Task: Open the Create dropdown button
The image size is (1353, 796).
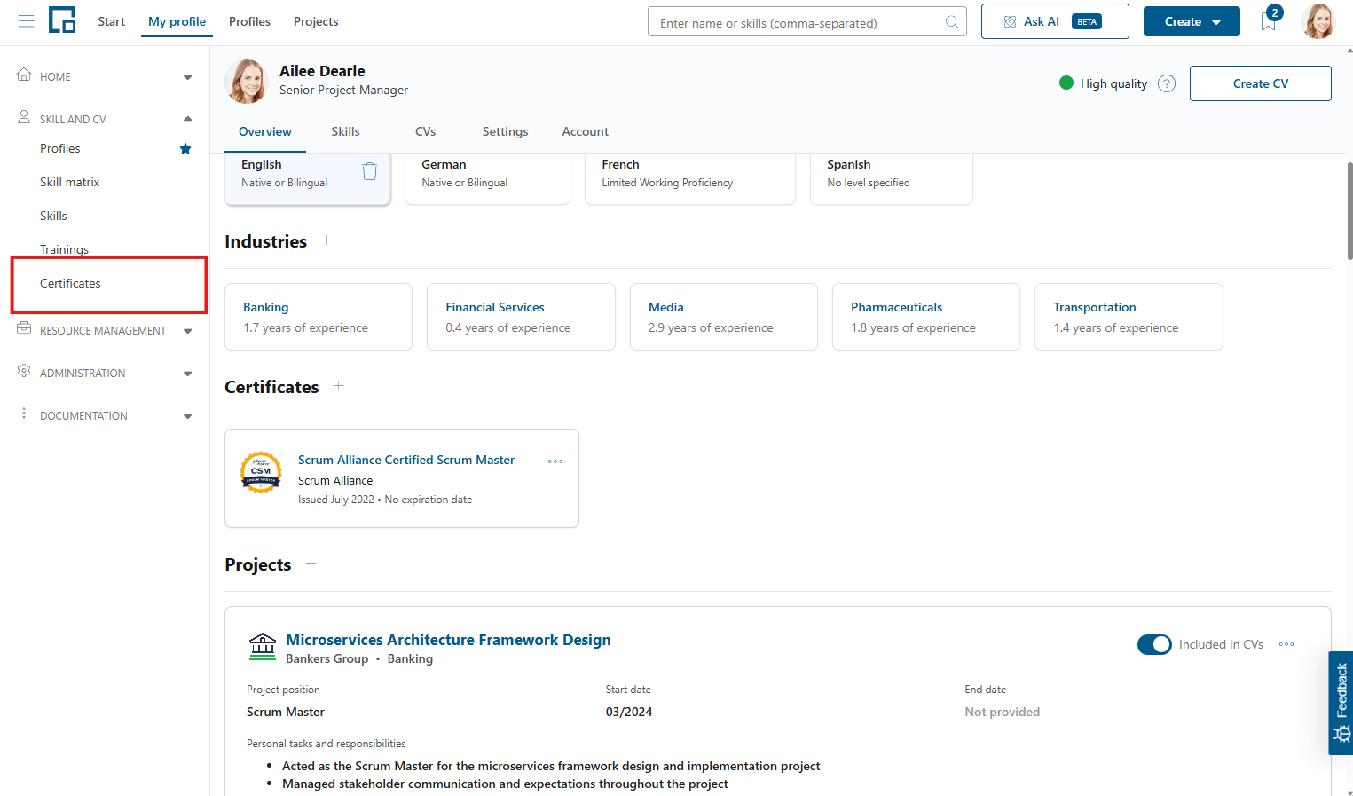Action: click(1192, 21)
